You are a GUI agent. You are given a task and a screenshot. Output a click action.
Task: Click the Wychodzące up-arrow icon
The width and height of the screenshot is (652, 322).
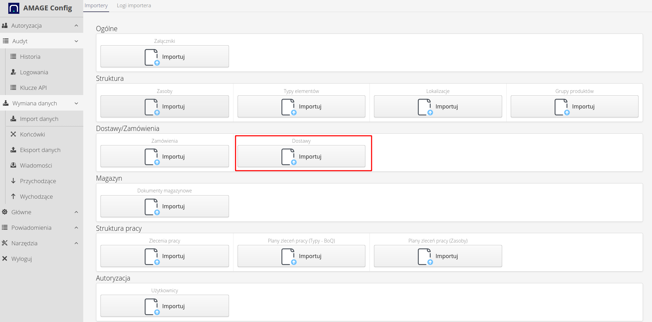tap(13, 197)
